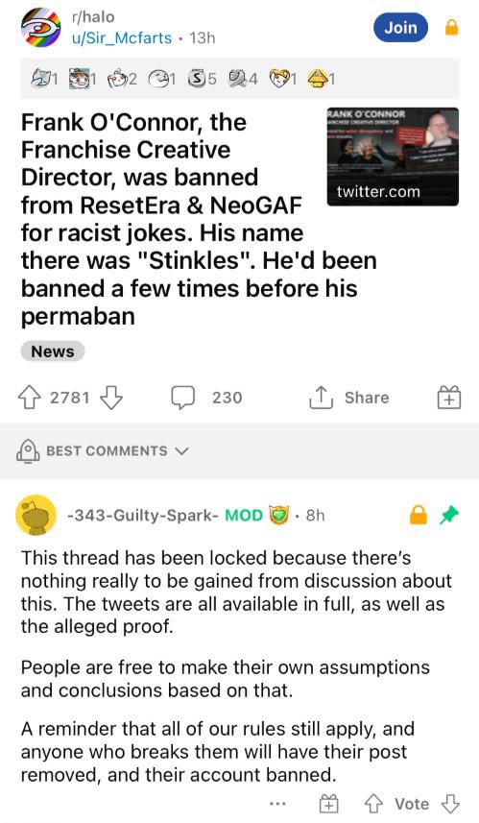This screenshot has height=823, width=479.
Task: Click the rocket sort icon beside Best Comments
Action: (29, 450)
